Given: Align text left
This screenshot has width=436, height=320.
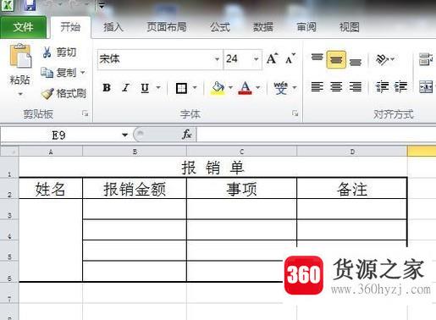Looking at the screenshot, I should click(317, 86).
